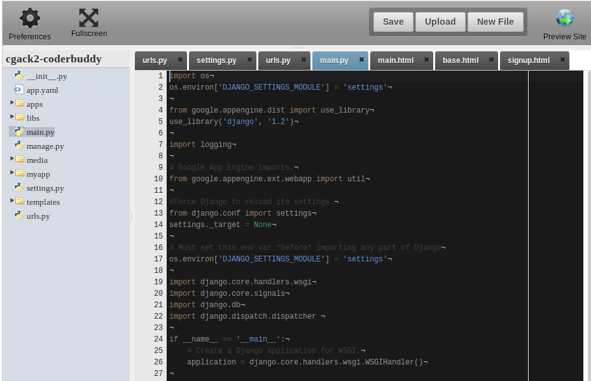Place cursor on 'import logging' line
This screenshot has width=591, height=381.
203,144
